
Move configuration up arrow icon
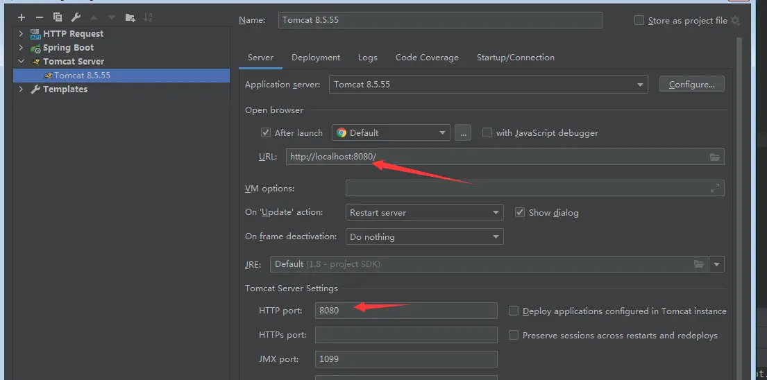94,17
